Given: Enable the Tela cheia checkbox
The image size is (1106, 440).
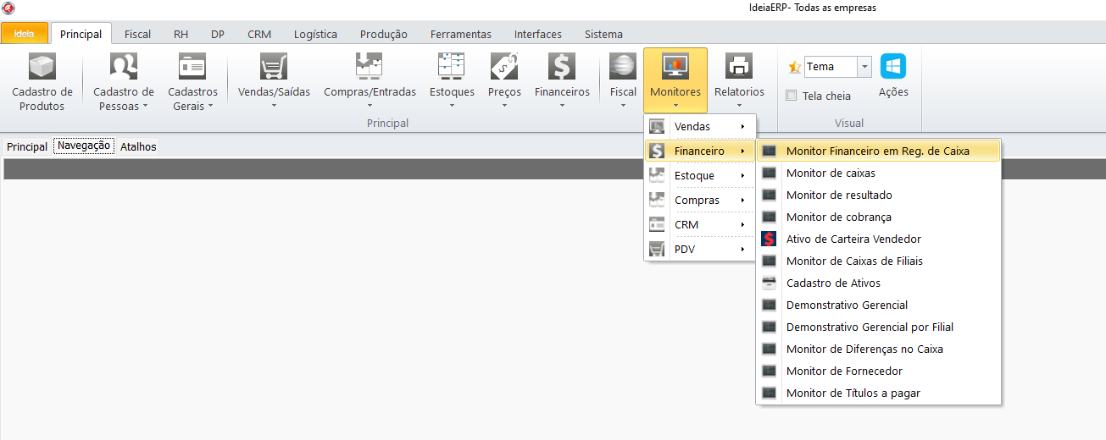Looking at the screenshot, I should coord(792,96).
